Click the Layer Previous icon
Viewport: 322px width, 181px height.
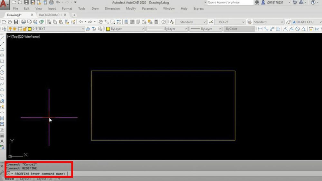[x=94, y=29]
